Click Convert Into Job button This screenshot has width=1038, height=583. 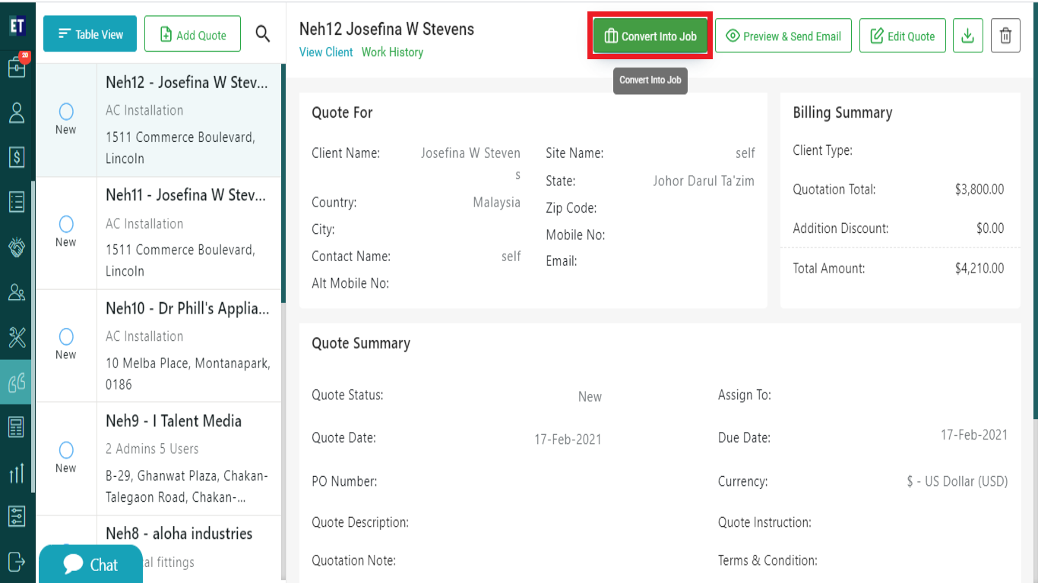pos(650,36)
